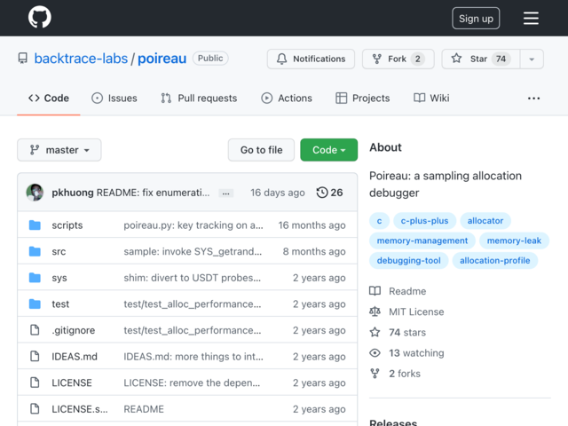
Task: Fork the repository with the Fork button
Action: point(398,59)
